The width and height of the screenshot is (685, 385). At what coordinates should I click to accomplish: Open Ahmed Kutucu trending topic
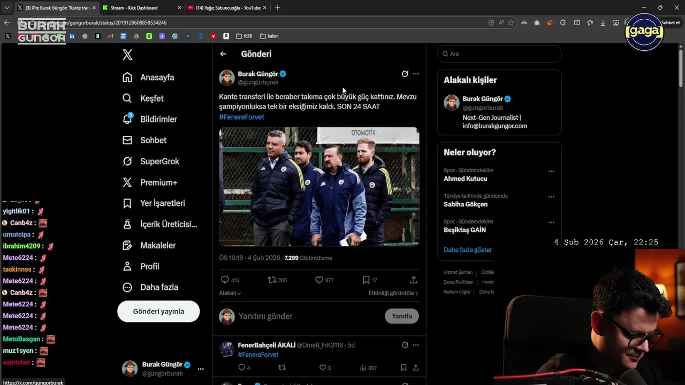tap(465, 179)
